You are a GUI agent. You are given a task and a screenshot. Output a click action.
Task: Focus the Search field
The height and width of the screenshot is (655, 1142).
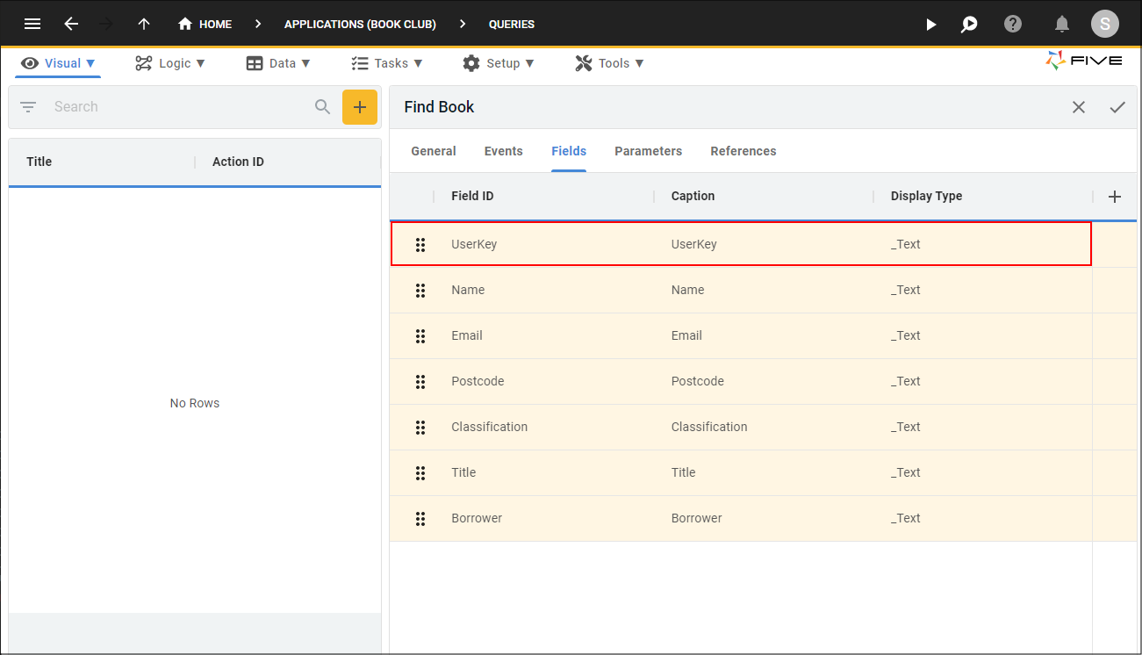point(176,107)
